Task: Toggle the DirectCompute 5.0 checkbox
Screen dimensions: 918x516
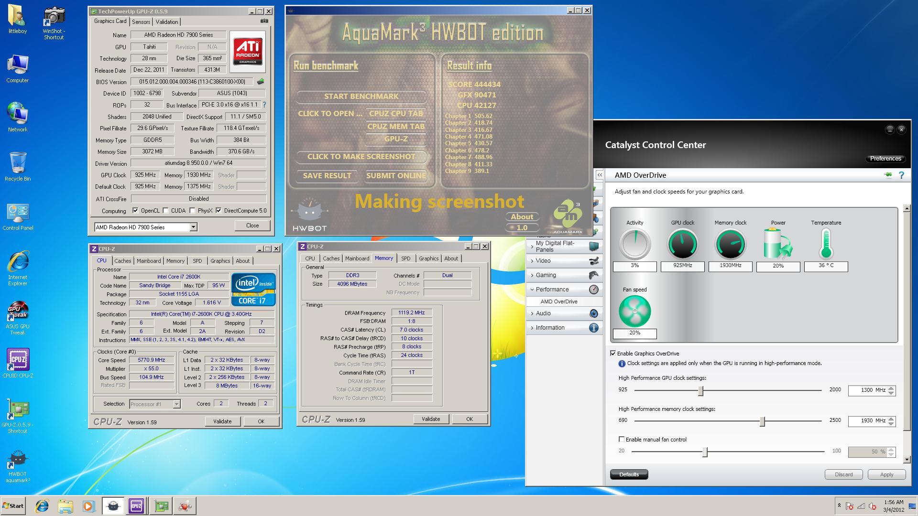Action: tap(219, 211)
